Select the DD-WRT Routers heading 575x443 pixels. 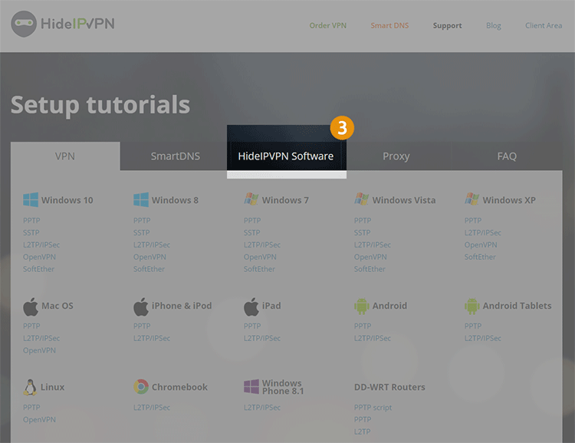[389, 387]
